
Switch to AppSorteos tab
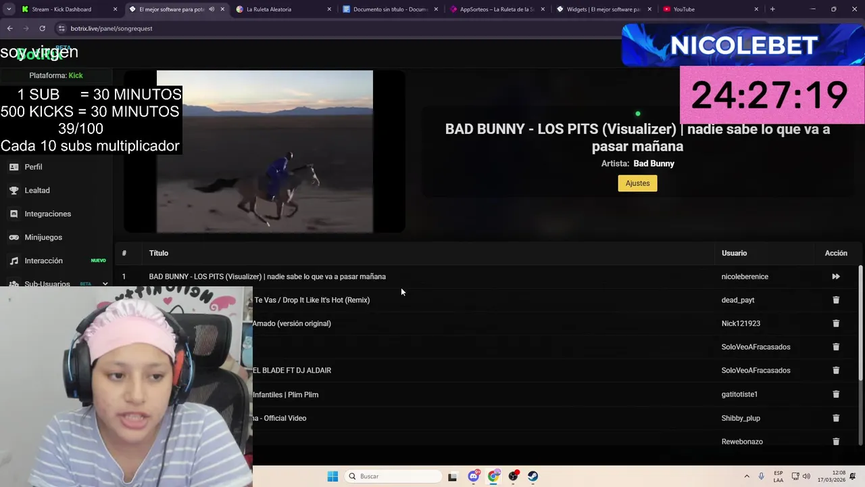496,9
